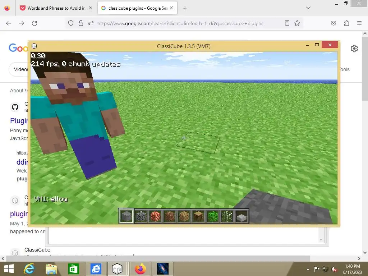Click horizontal scrollbar left arrow

(x=3, y=258)
